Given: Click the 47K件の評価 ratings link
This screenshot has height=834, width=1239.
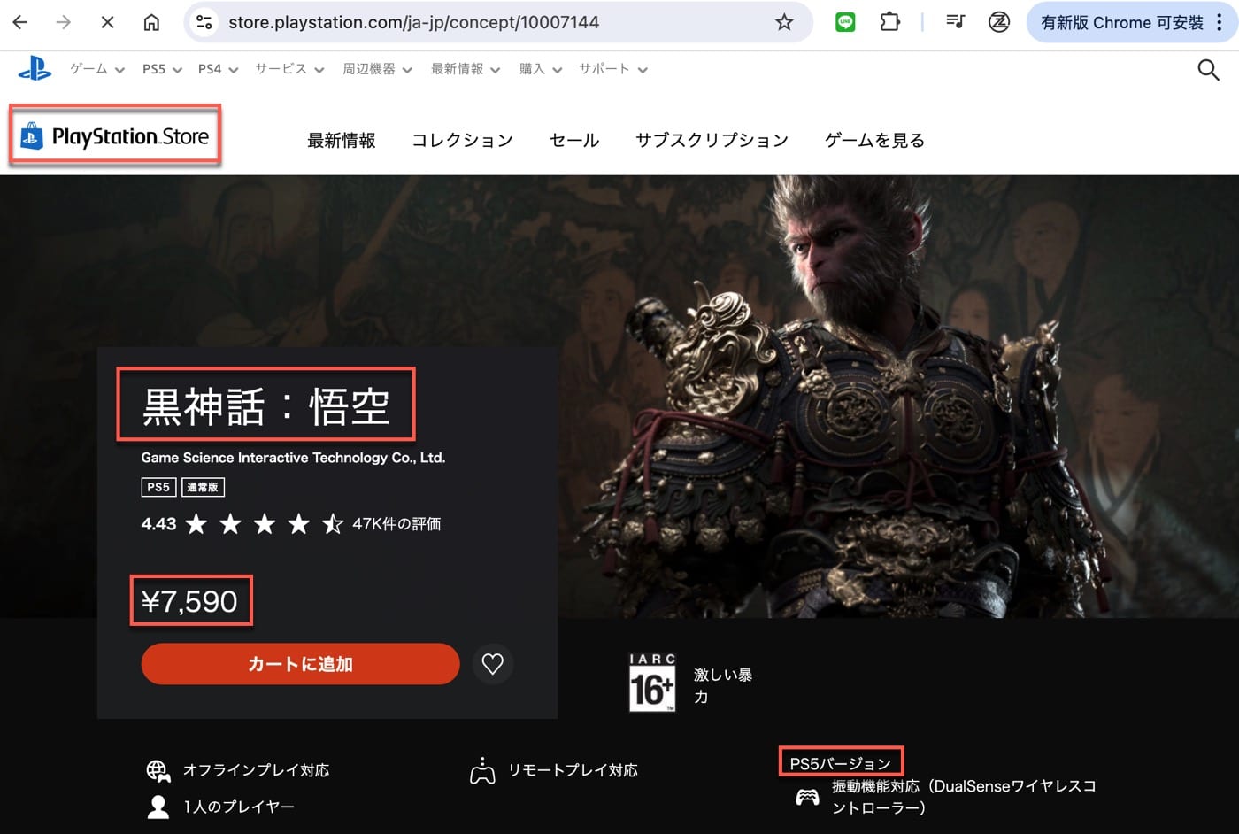Looking at the screenshot, I should point(396,524).
